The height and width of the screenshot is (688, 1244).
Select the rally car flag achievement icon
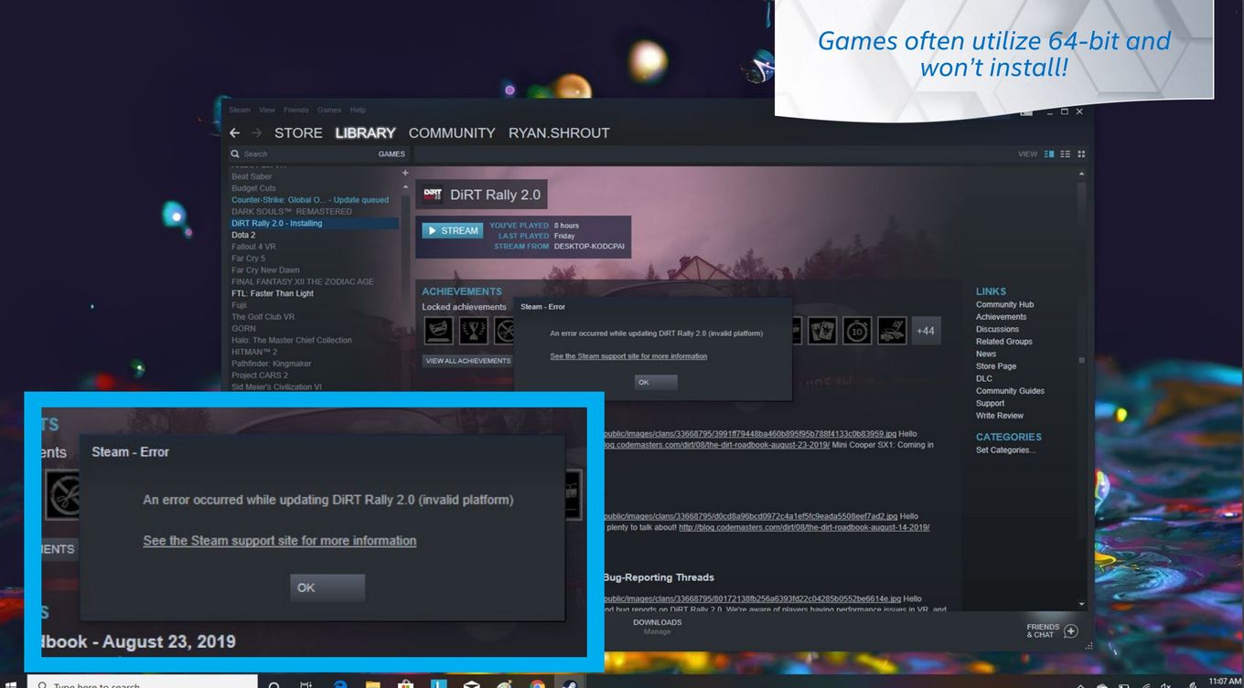[x=892, y=330]
